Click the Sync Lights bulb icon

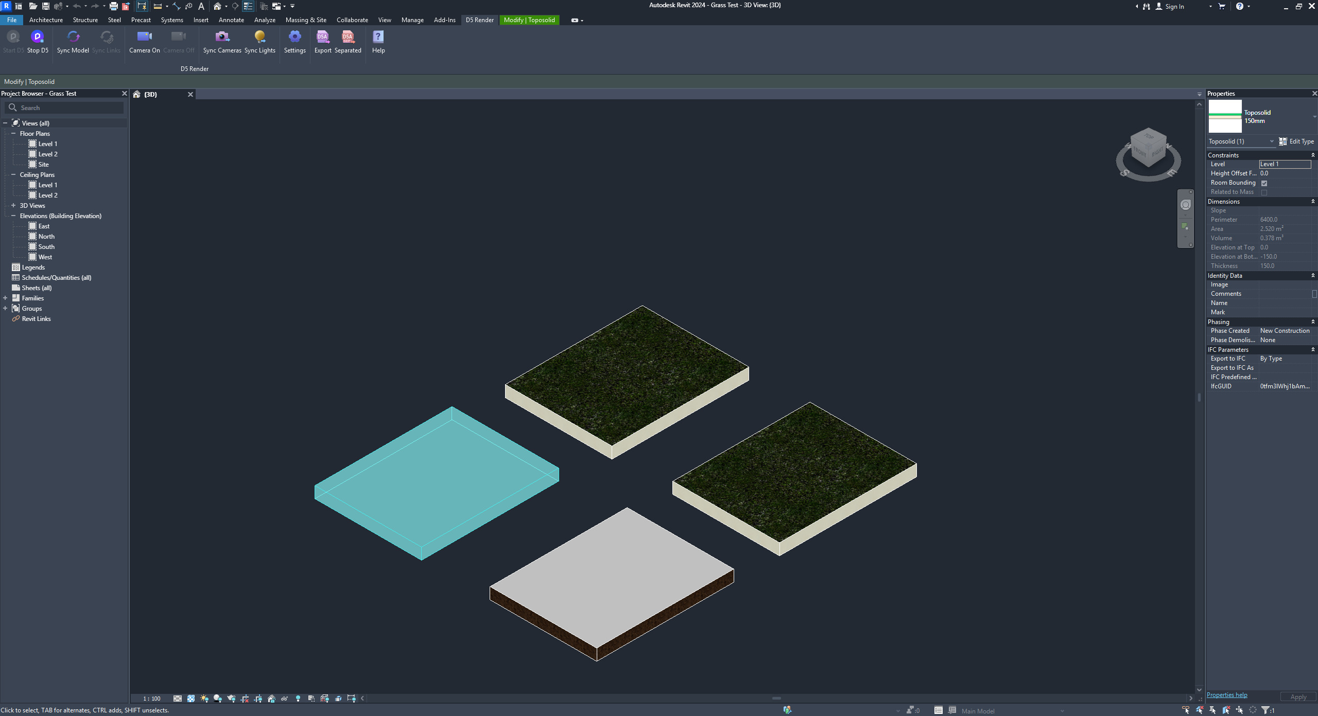tap(259, 37)
